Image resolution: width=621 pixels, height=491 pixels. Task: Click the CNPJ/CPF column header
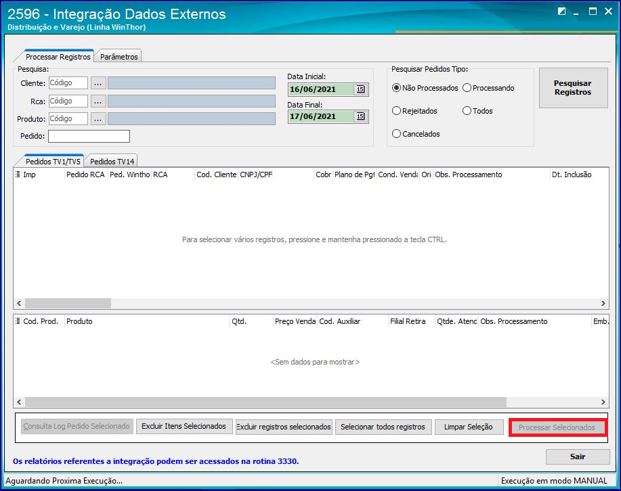click(x=276, y=174)
